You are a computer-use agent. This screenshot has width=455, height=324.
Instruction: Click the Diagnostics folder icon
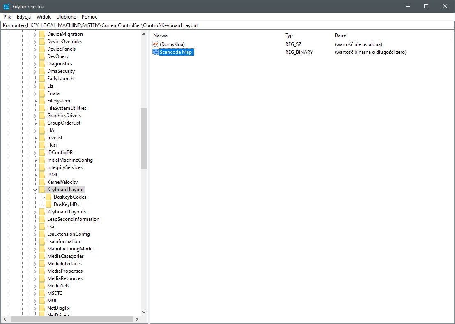pos(42,64)
